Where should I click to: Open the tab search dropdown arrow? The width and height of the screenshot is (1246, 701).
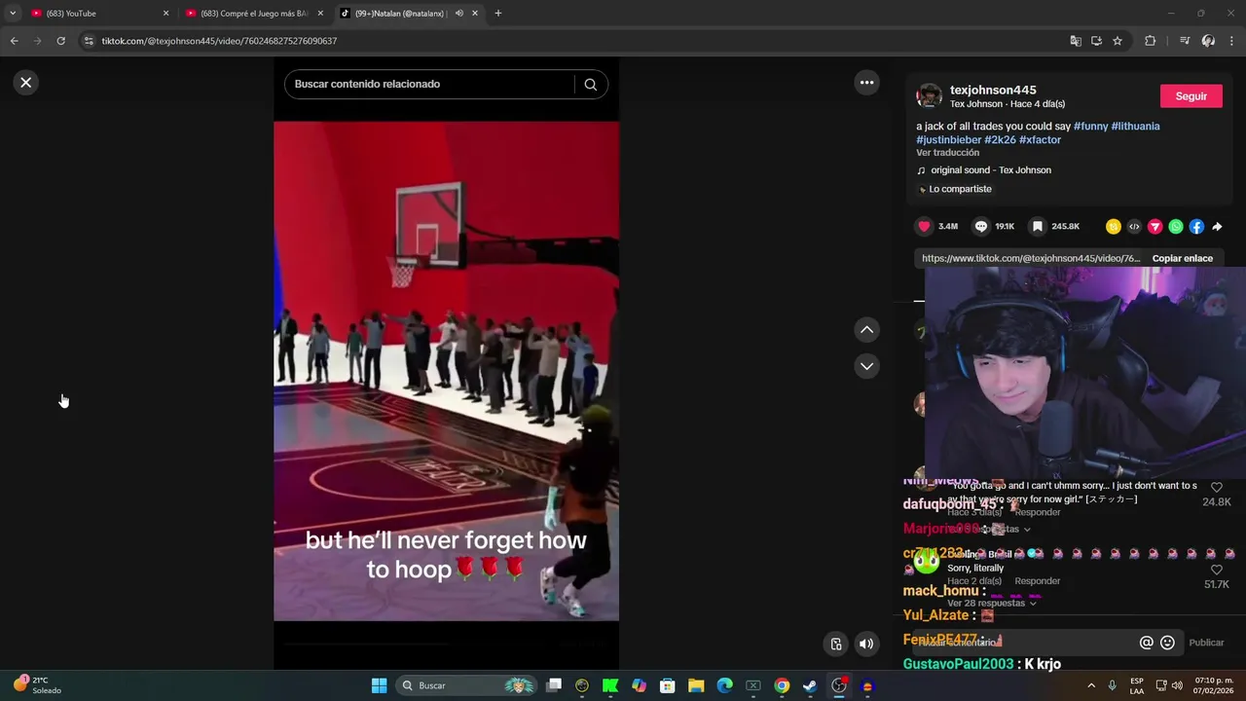[x=12, y=14]
